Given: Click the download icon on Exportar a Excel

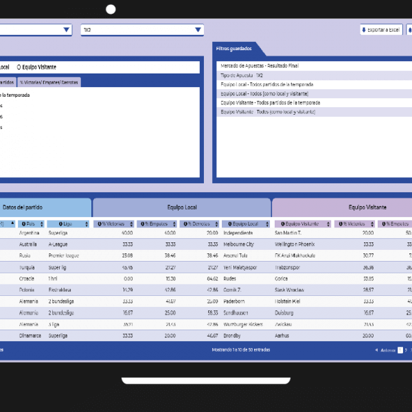Looking at the screenshot, I should tap(364, 30).
